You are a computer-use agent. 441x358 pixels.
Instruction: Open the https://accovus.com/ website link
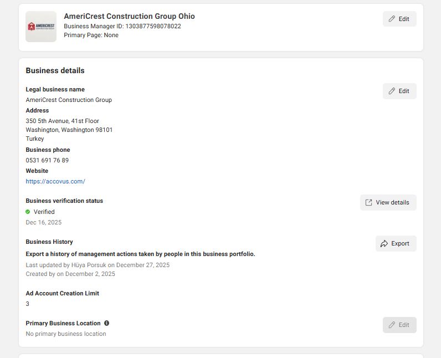click(x=55, y=181)
